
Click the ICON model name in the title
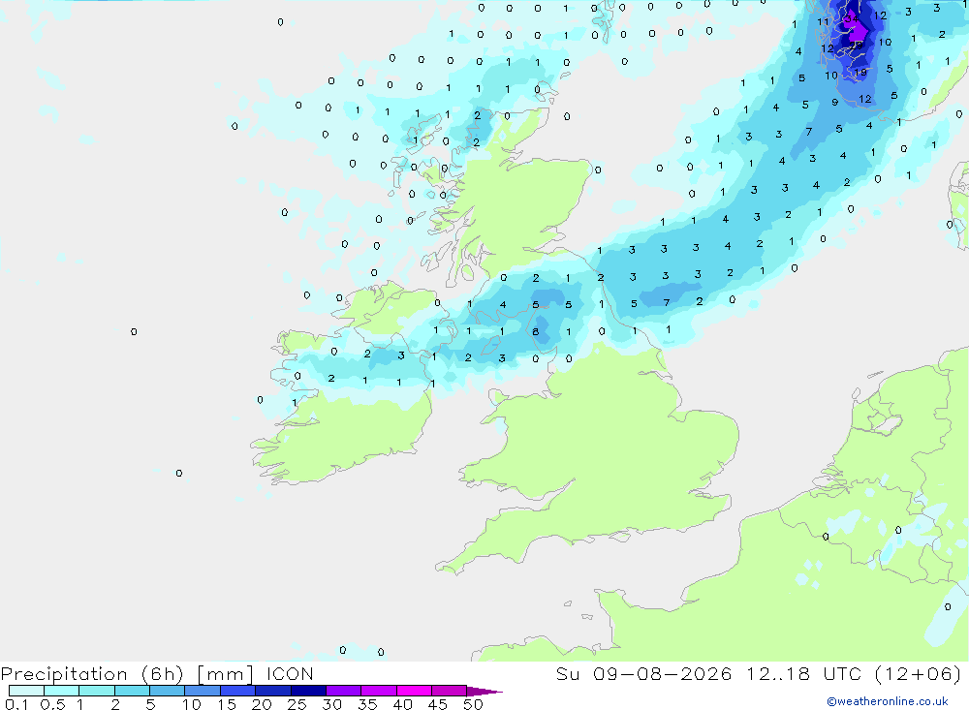tap(290, 673)
